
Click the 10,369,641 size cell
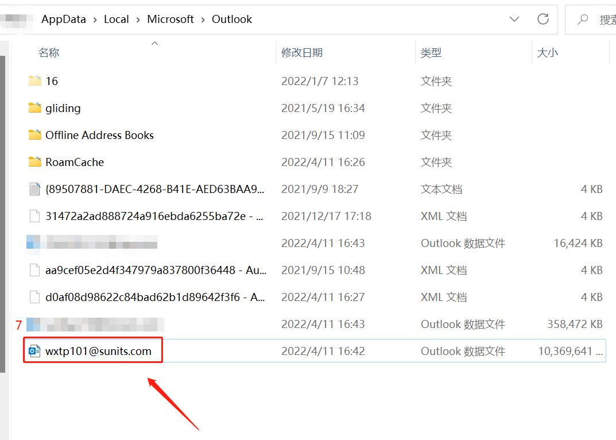point(570,351)
